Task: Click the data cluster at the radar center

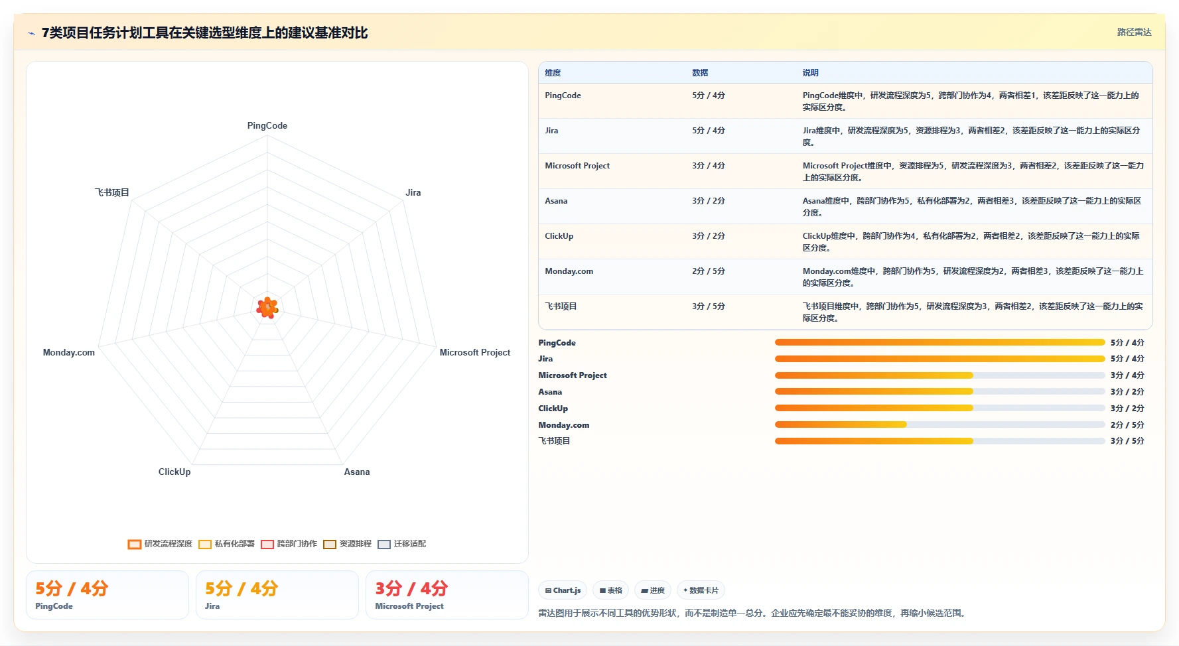Action: [x=267, y=308]
